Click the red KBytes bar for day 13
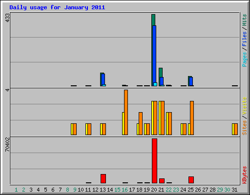 click(103, 178)
